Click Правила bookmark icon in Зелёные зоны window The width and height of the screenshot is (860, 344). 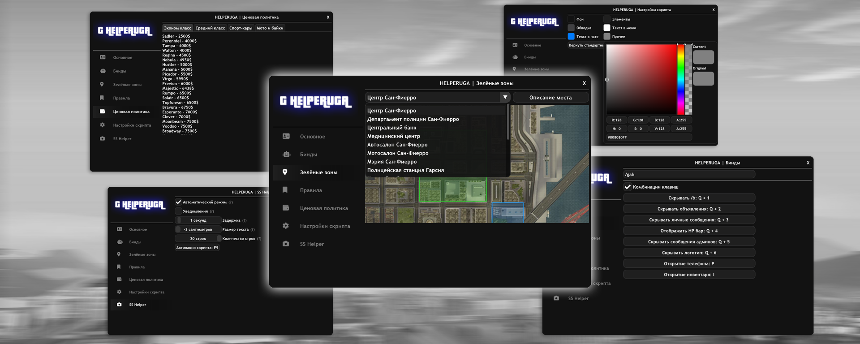click(x=285, y=190)
